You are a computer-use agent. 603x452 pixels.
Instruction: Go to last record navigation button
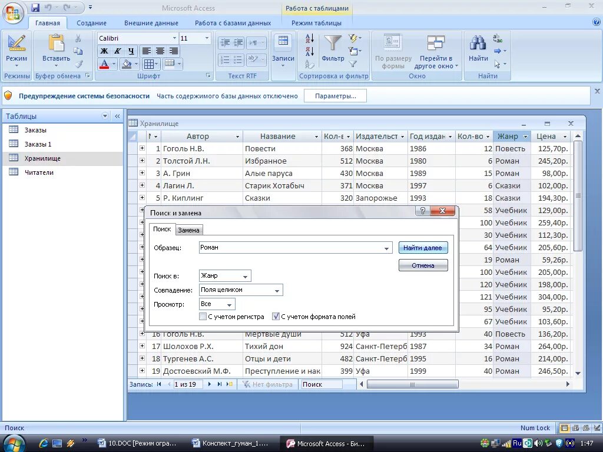[x=219, y=384]
